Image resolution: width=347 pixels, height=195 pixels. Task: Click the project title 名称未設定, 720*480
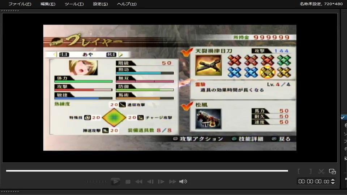[x=321, y=4]
